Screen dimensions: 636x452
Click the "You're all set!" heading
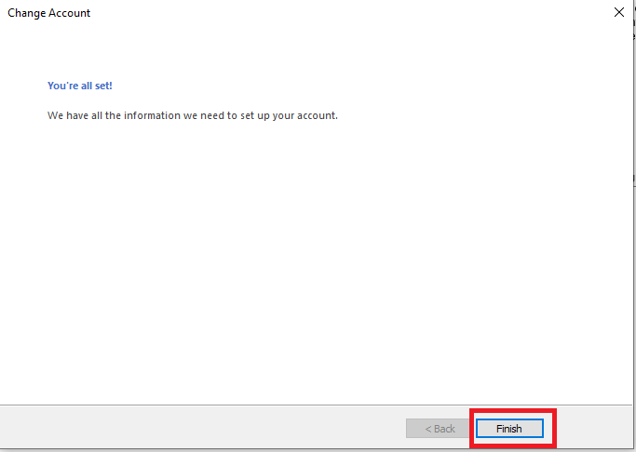[x=80, y=86]
